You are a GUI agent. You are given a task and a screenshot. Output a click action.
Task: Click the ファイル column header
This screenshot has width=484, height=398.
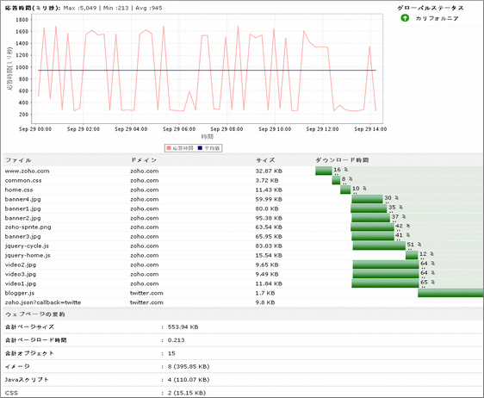point(18,160)
